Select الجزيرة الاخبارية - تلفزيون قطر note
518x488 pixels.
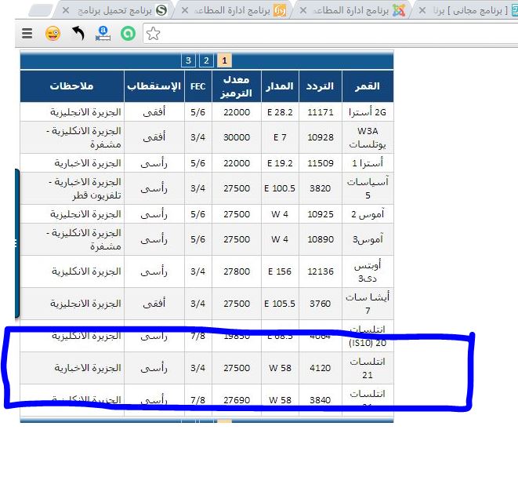[x=72, y=188]
